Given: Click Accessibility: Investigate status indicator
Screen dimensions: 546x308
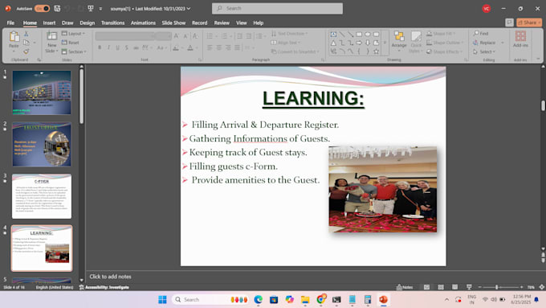Looking at the screenshot, I should click(x=104, y=287).
